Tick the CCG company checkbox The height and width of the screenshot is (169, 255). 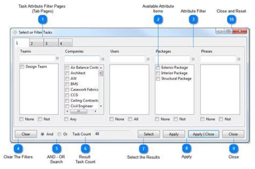pos(67,95)
